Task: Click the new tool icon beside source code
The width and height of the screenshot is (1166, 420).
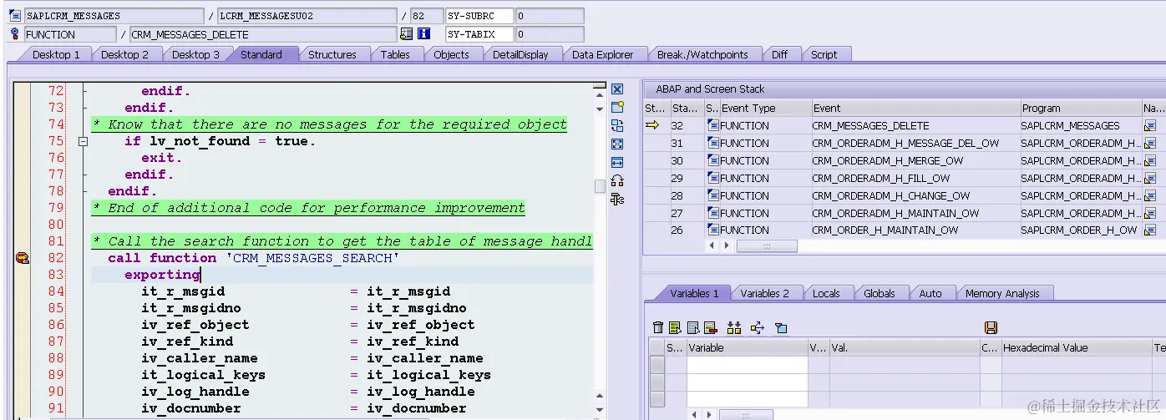Action: (617, 107)
